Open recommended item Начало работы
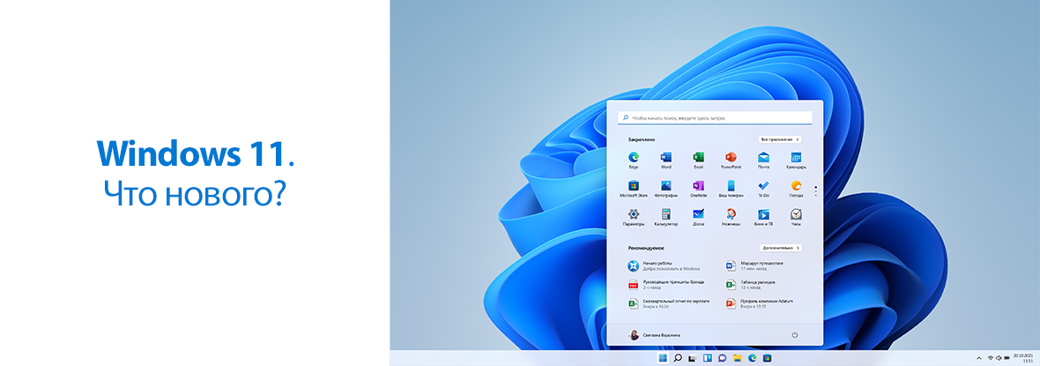1040x366 pixels. pyautogui.click(x=664, y=265)
